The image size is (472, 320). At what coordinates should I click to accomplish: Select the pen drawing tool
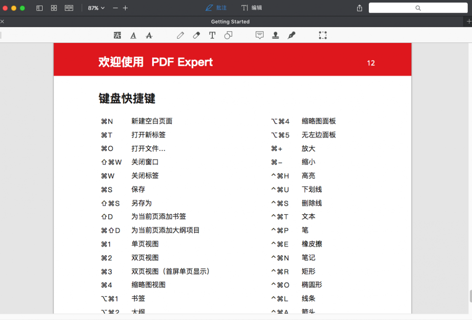180,35
